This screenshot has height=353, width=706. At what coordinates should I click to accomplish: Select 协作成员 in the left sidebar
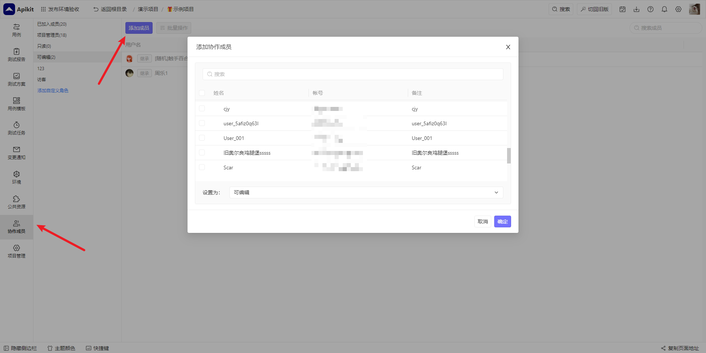(x=17, y=227)
